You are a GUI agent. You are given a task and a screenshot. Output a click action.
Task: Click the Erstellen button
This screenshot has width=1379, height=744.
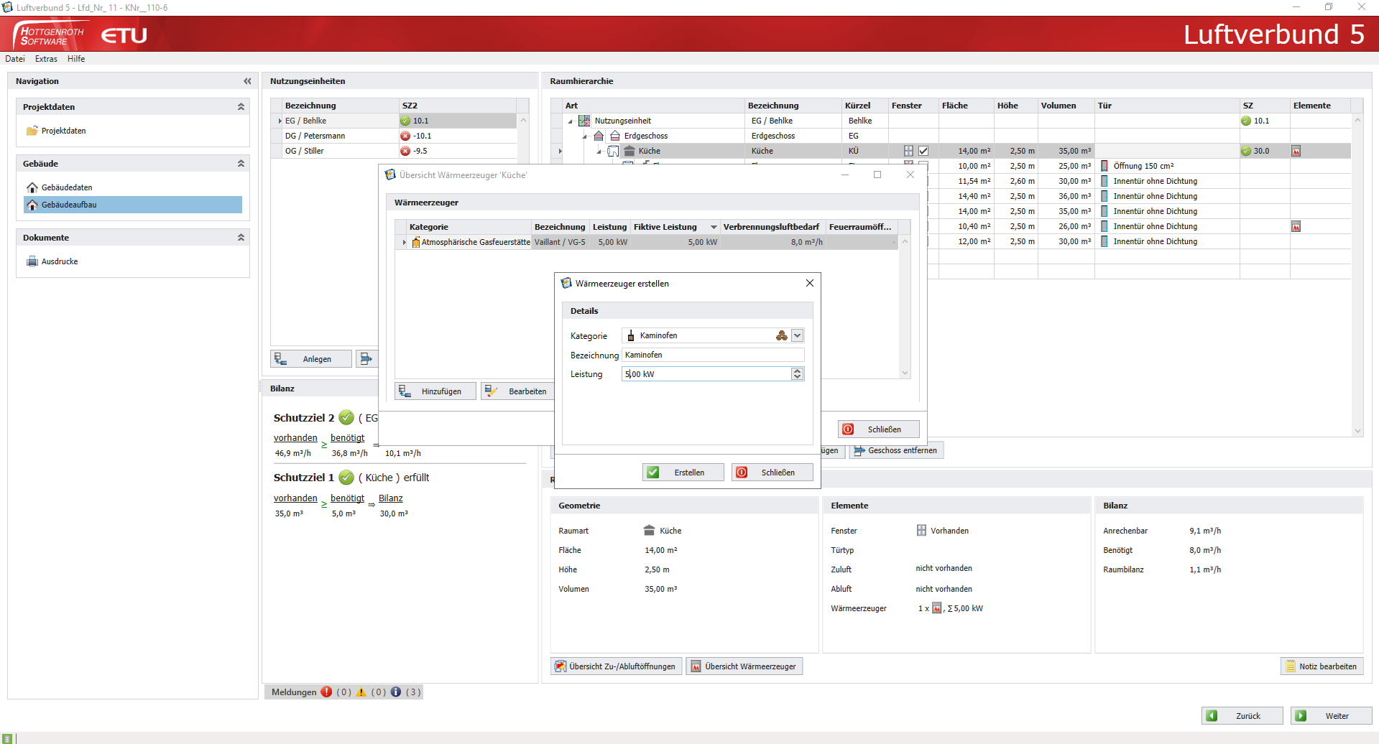[x=683, y=473]
